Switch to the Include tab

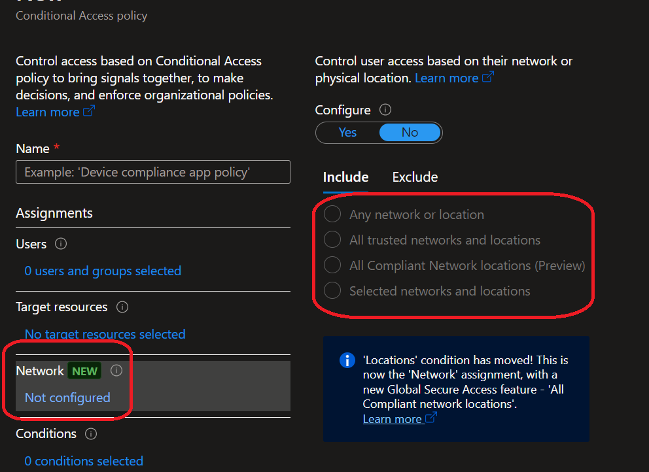[x=345, y=177]
